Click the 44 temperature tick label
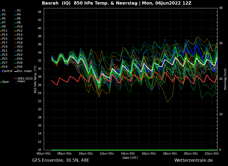The width and height of the screenshot is (228, 166). coord(39,12)
